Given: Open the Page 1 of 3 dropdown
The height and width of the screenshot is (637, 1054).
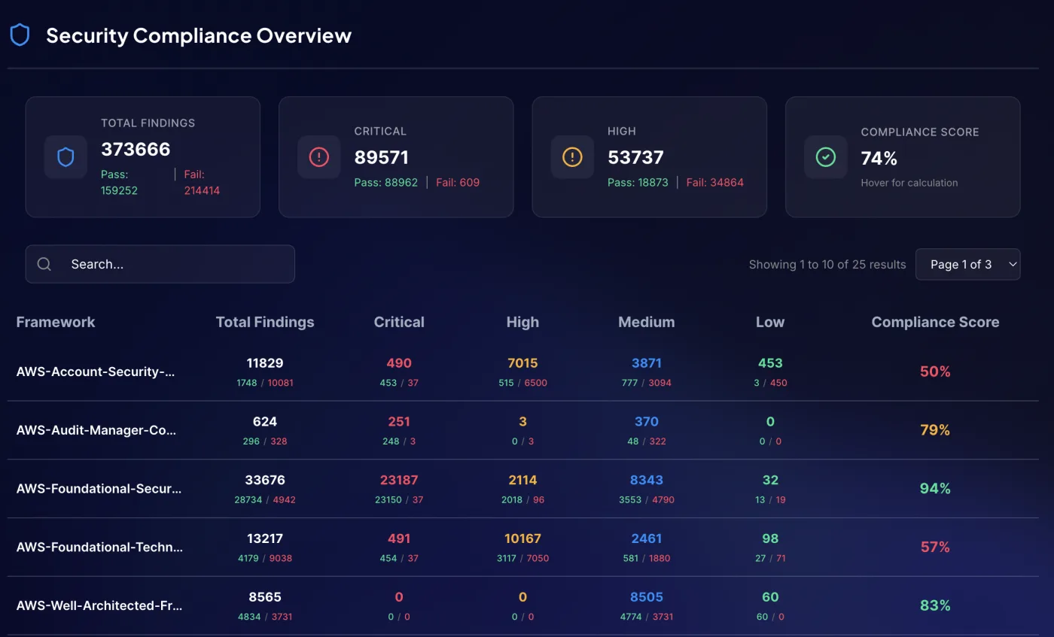Looking at the screenshot, I should (967, 264).
